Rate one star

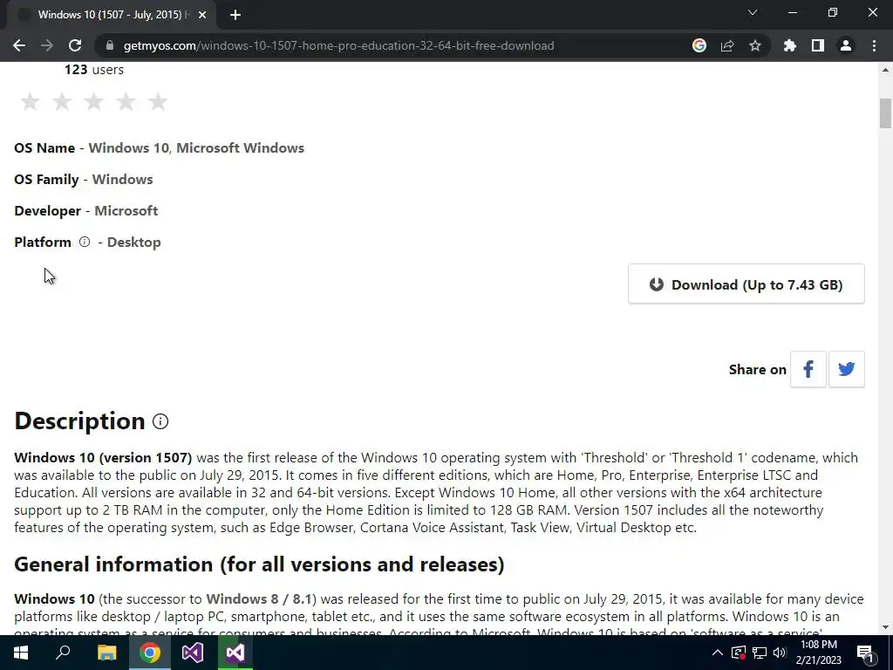click(x=31, y=102)
